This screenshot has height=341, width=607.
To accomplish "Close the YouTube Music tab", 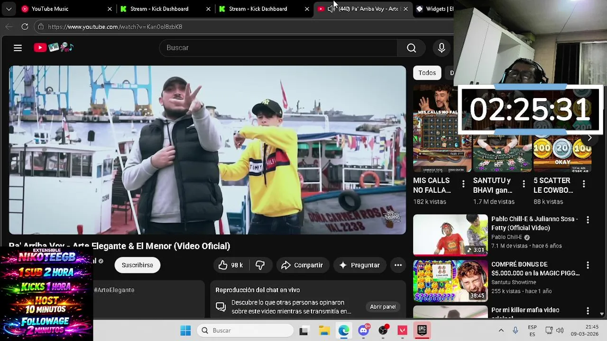I will coord(110,9).
